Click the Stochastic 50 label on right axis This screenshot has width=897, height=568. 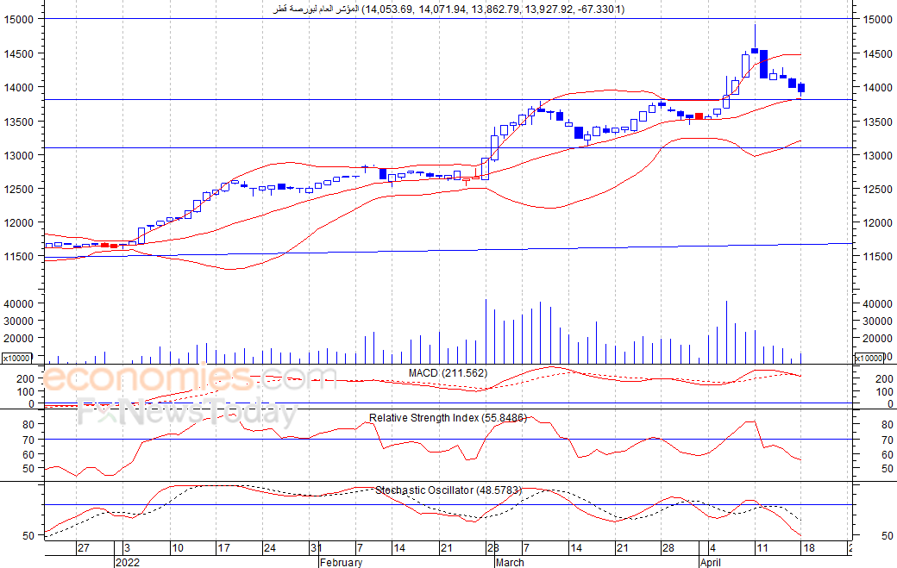888,536
